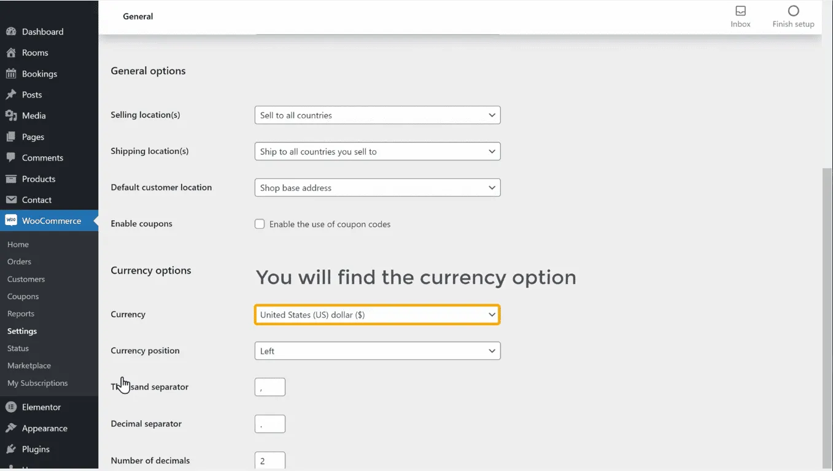Click the Bookings calendar icon

pos(11,74)
